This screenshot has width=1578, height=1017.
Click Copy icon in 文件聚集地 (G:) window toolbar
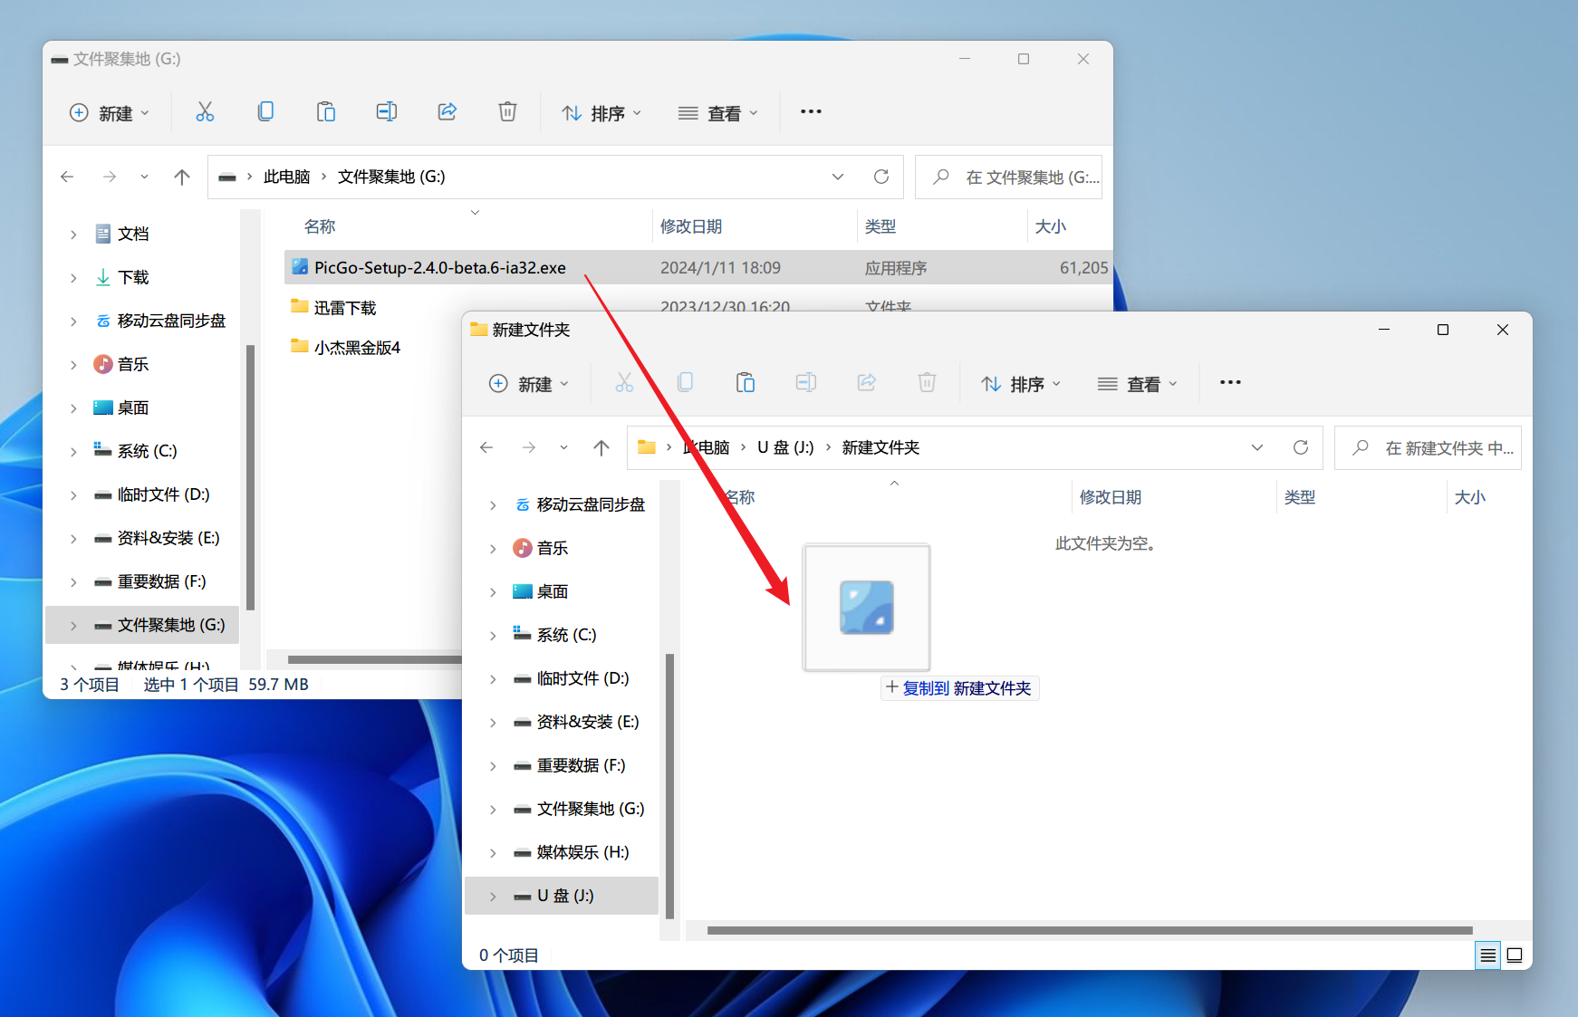pos(265,112)
